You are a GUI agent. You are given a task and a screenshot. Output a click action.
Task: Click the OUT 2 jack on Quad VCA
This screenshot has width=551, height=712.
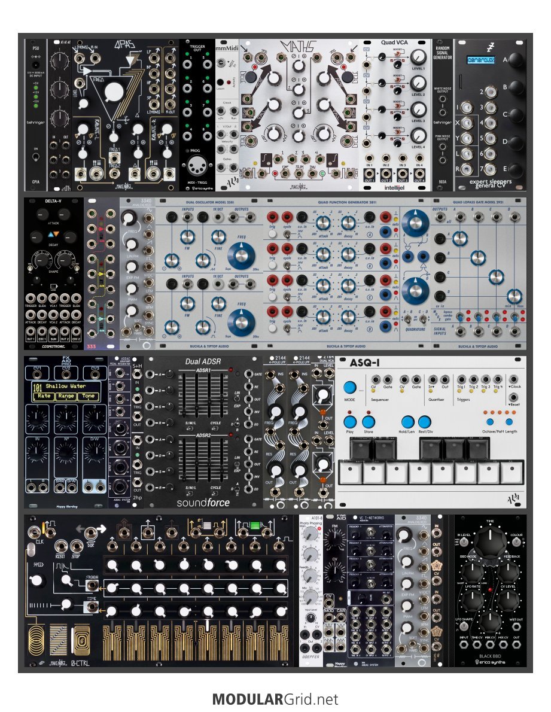coord(386,173)
